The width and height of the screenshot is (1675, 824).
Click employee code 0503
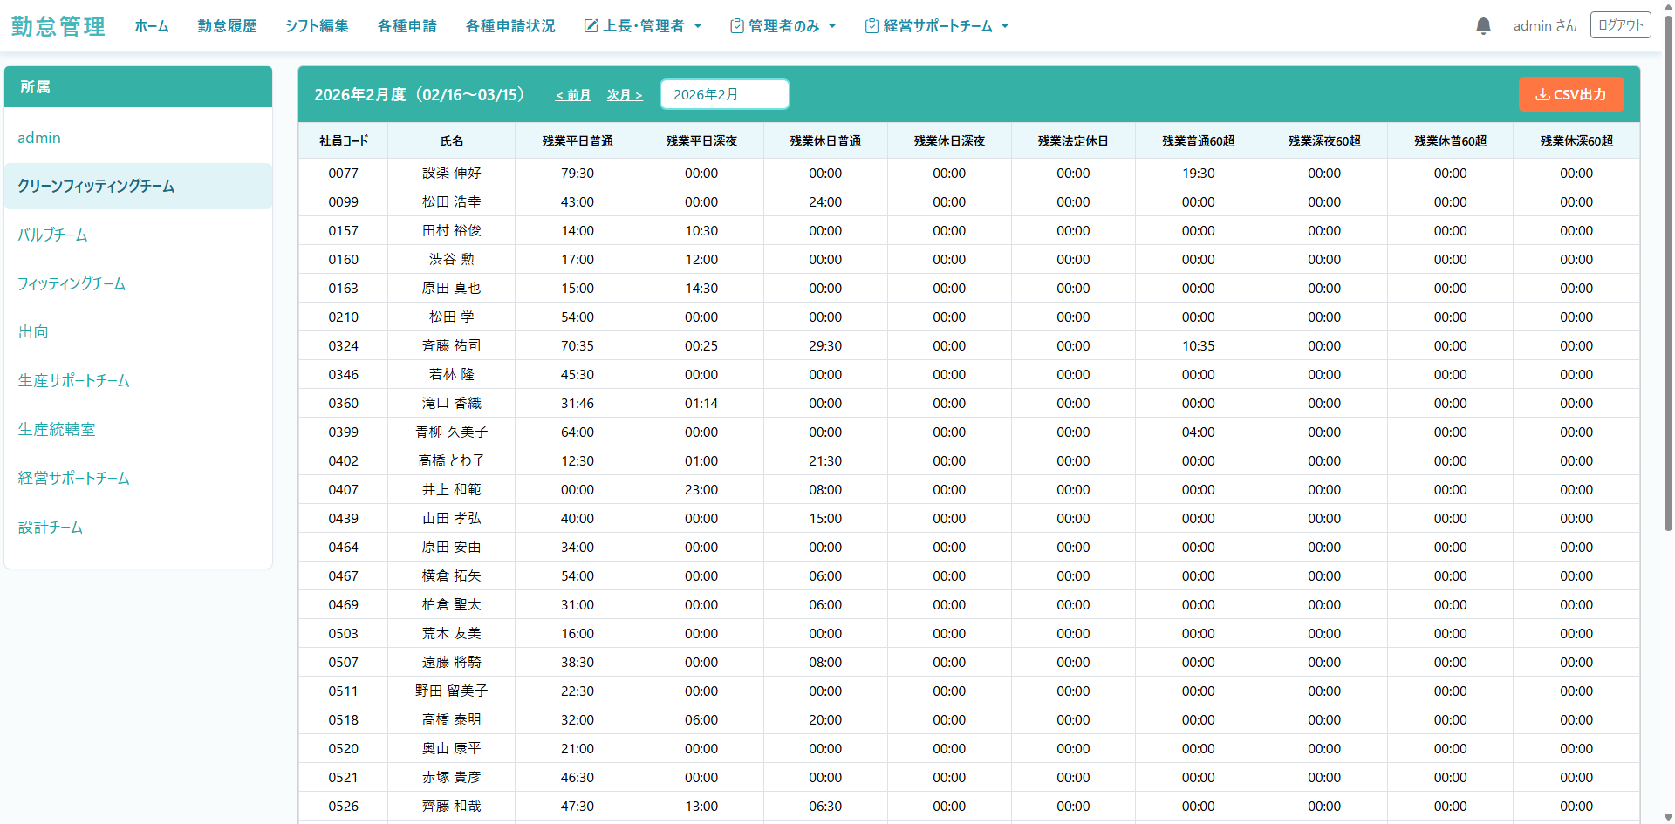[x=344, y=634]
